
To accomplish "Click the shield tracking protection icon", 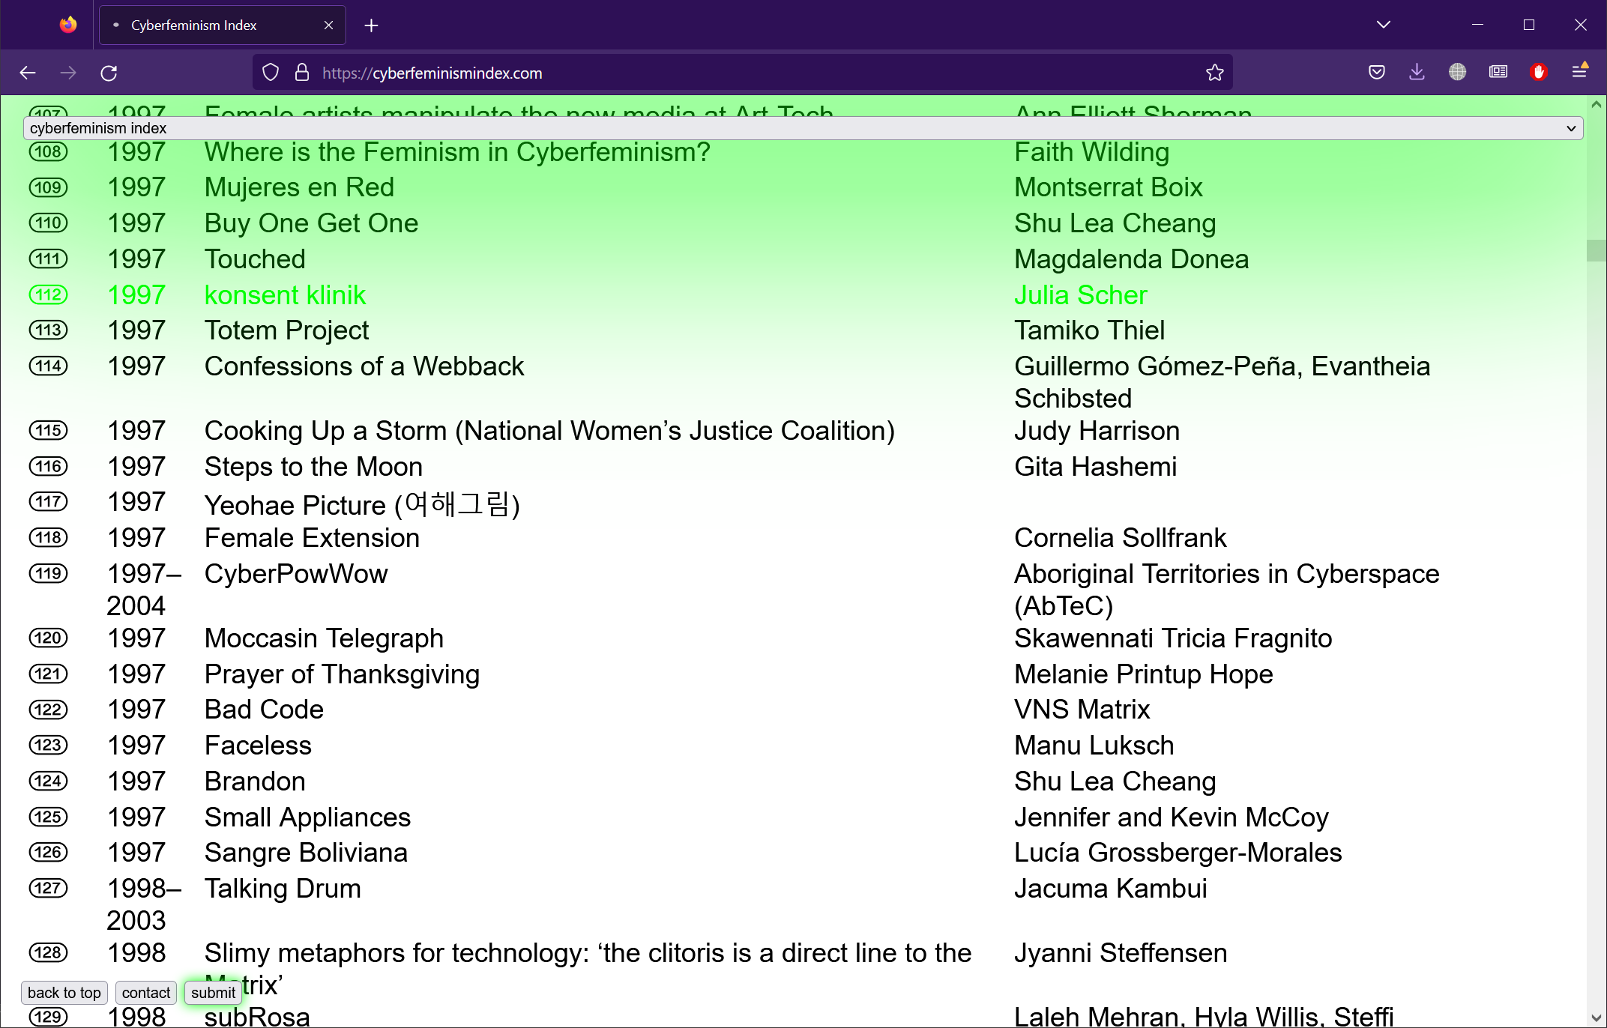I will coord(271,73).
